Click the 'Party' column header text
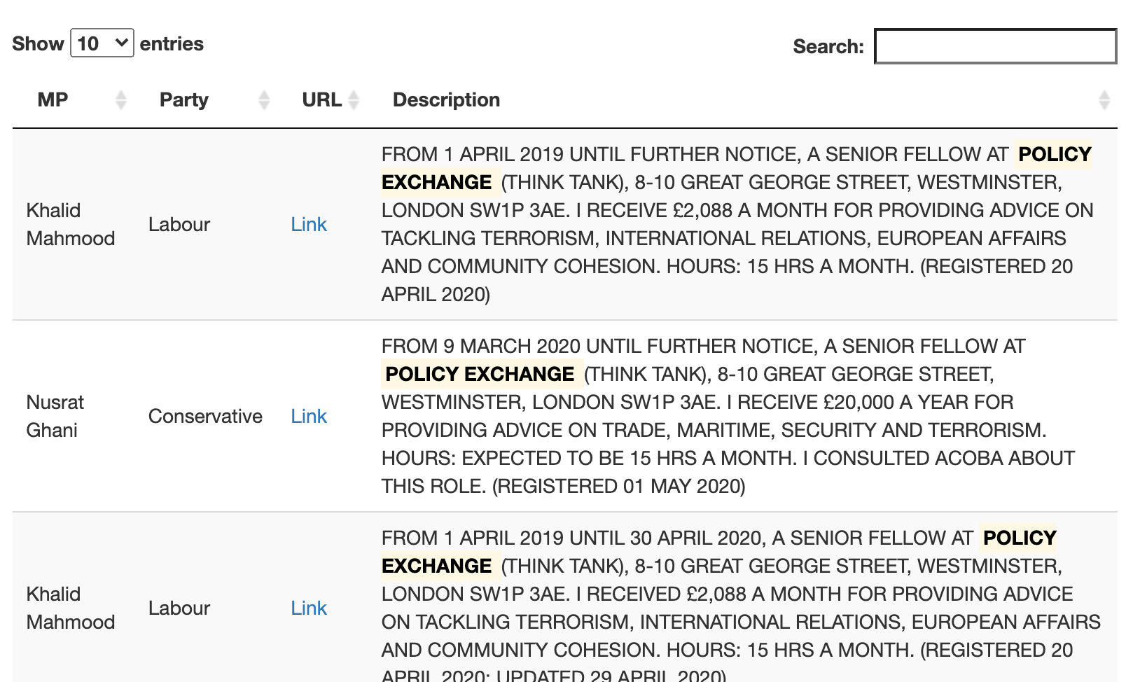This screenshot has height=682, width=1133. 184,99
